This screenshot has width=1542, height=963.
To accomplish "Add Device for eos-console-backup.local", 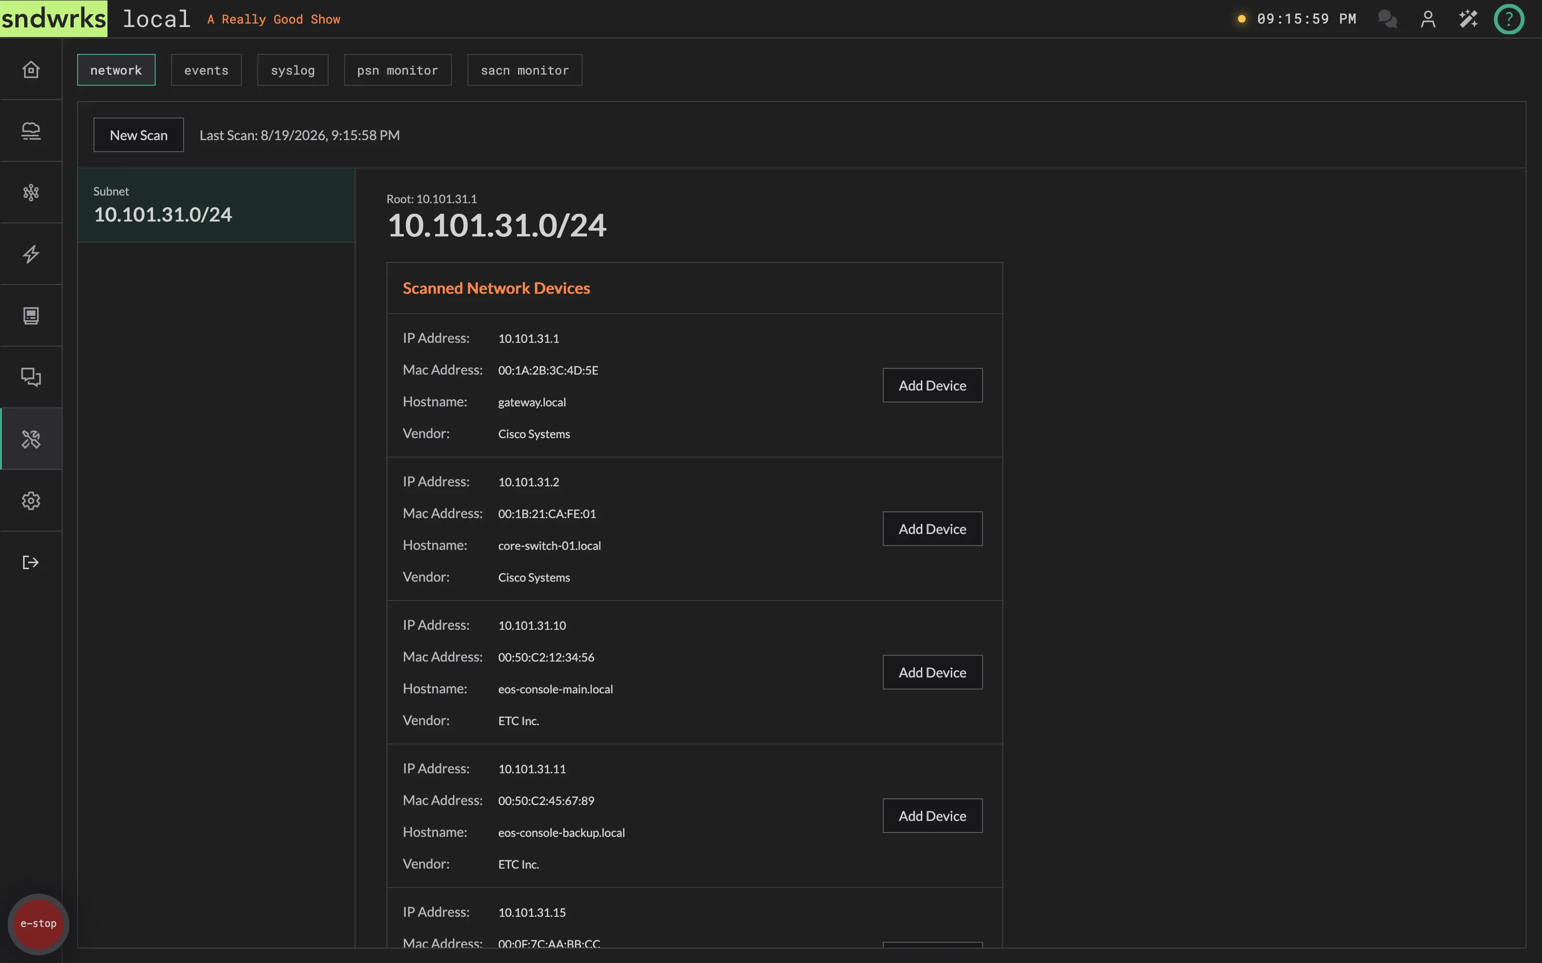I will pyautogui.click(x=932, y=816).
